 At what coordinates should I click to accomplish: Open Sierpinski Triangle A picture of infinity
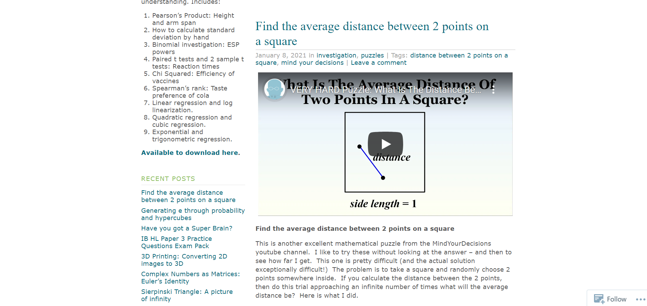[187, 295]
